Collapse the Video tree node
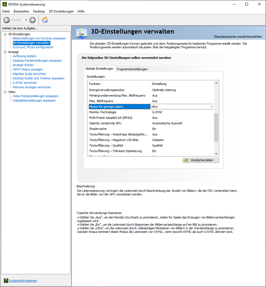Image resolution: width=266 pixels, height=287 pixels. coord(5,92)
